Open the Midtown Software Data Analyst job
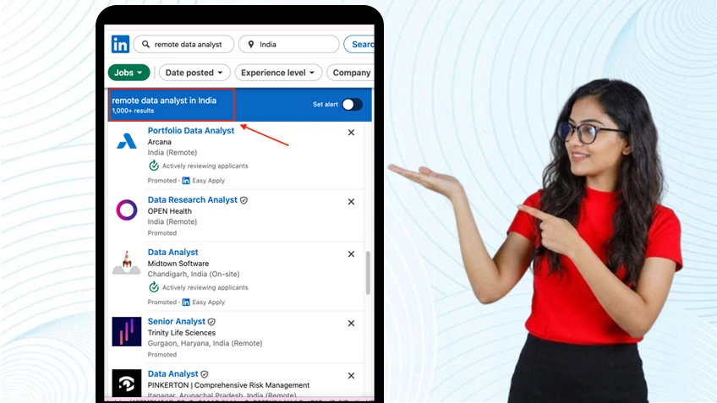 172,253
